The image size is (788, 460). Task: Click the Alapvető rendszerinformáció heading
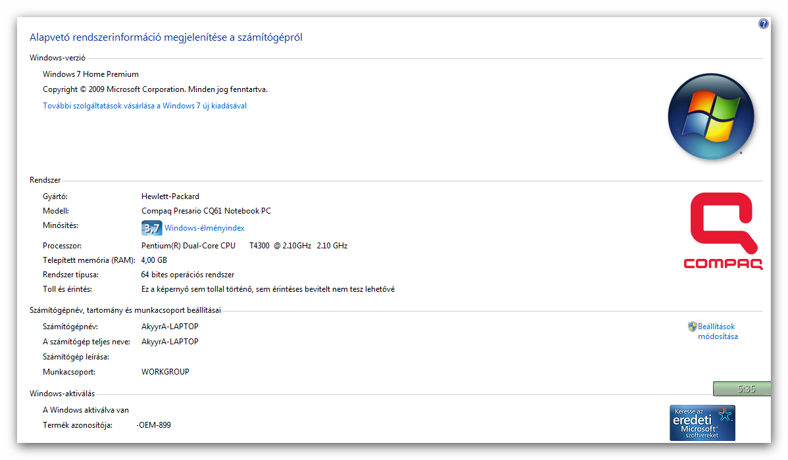click(x=166, y=37)
